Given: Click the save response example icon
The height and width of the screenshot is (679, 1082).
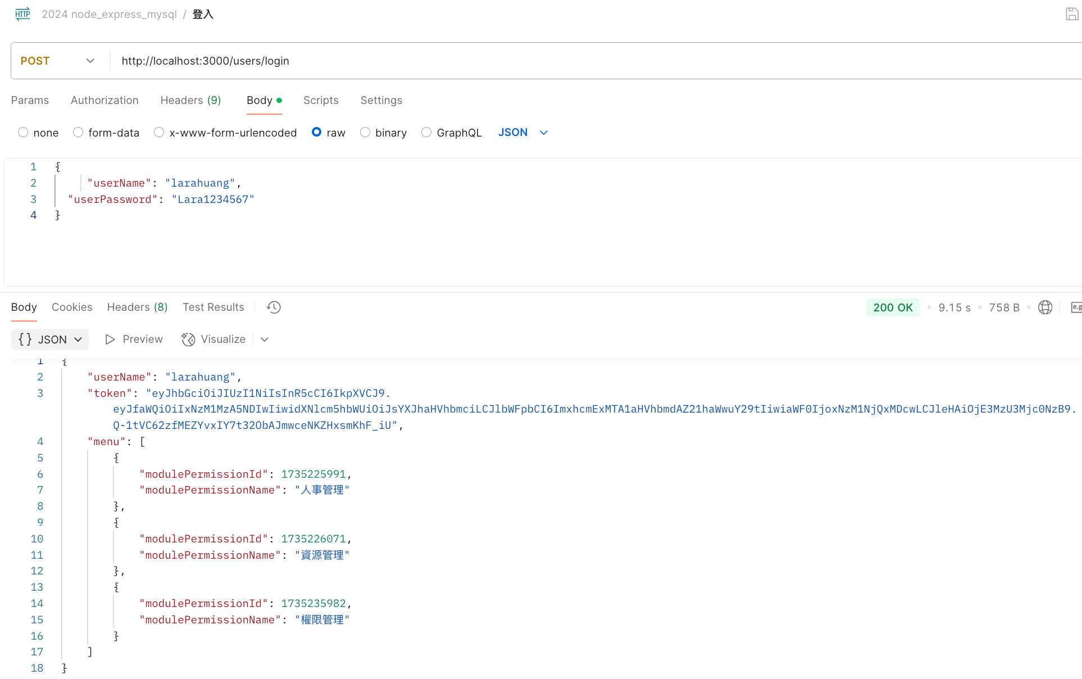Looking at the screenshot, I should click(x=1076, y=307).
